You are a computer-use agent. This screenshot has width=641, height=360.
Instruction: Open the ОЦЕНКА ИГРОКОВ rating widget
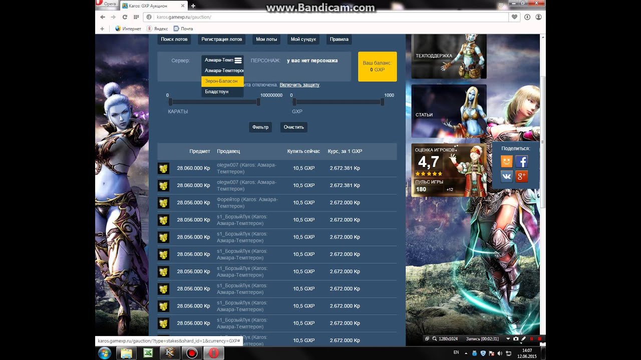point(449,170)
